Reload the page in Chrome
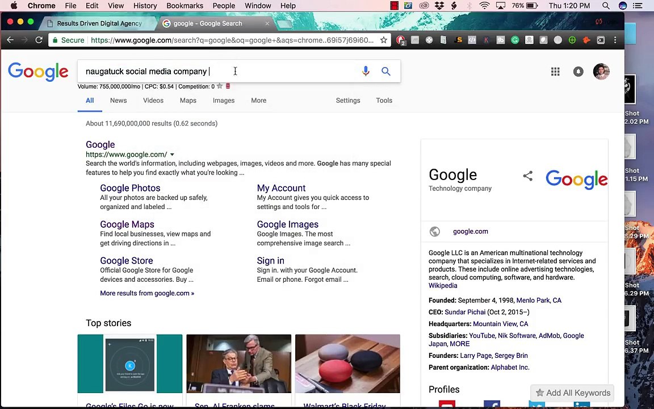 (39, 40)
